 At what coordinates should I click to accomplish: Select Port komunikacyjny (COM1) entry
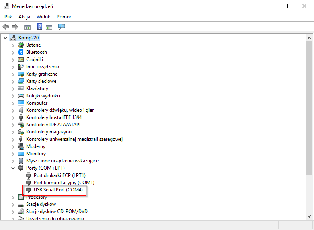point(64,183)
